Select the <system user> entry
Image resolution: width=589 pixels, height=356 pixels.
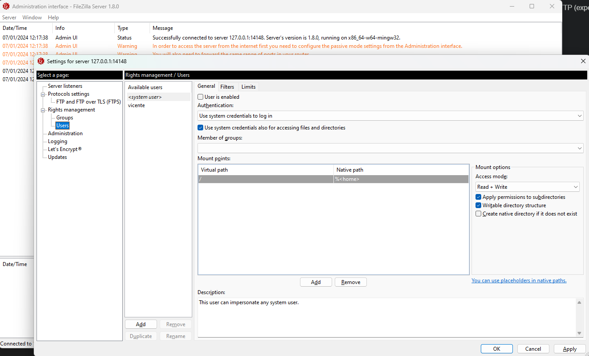click(158, 97)
